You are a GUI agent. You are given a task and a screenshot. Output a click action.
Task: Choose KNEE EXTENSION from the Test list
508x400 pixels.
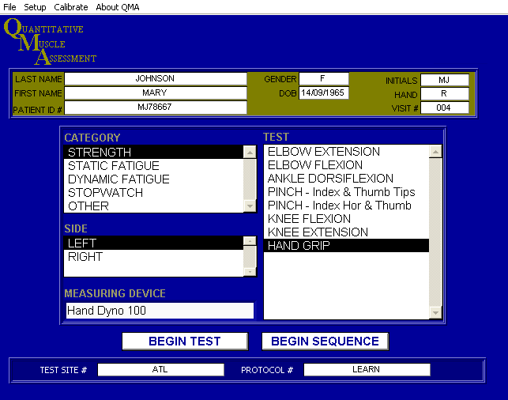318,232
